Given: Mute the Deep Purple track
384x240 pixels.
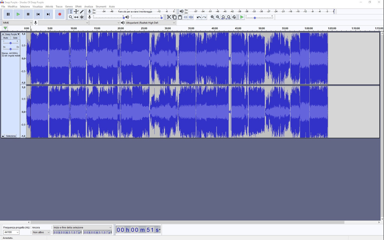Looking at the screenshot, I should pyautogui.click(x=6, y=38).
